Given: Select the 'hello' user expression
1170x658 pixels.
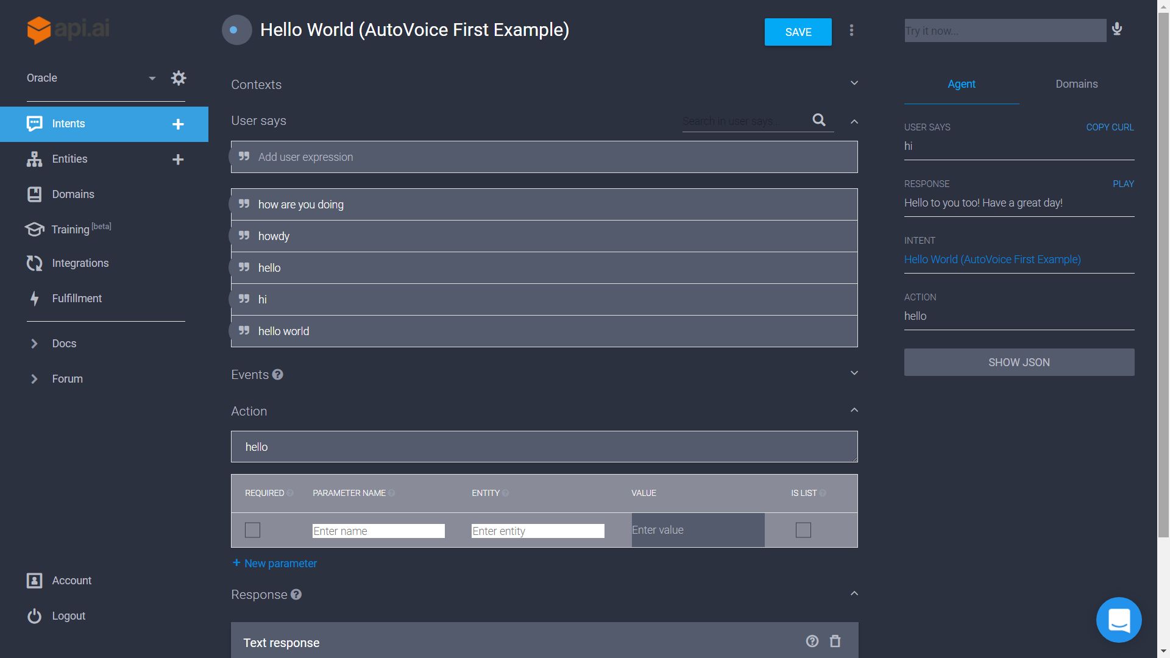Looking at the screenshot, I should click(544, 268).
